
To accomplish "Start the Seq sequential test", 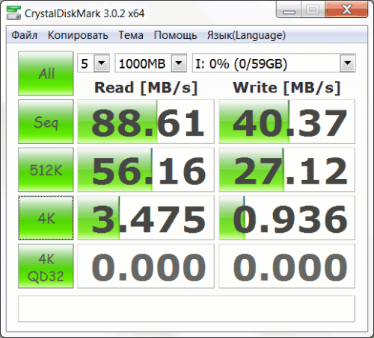I will click(46, 122).
